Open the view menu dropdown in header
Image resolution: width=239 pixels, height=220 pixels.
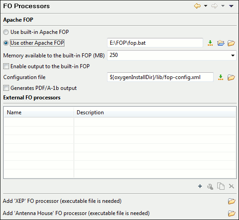click(231, 6)
